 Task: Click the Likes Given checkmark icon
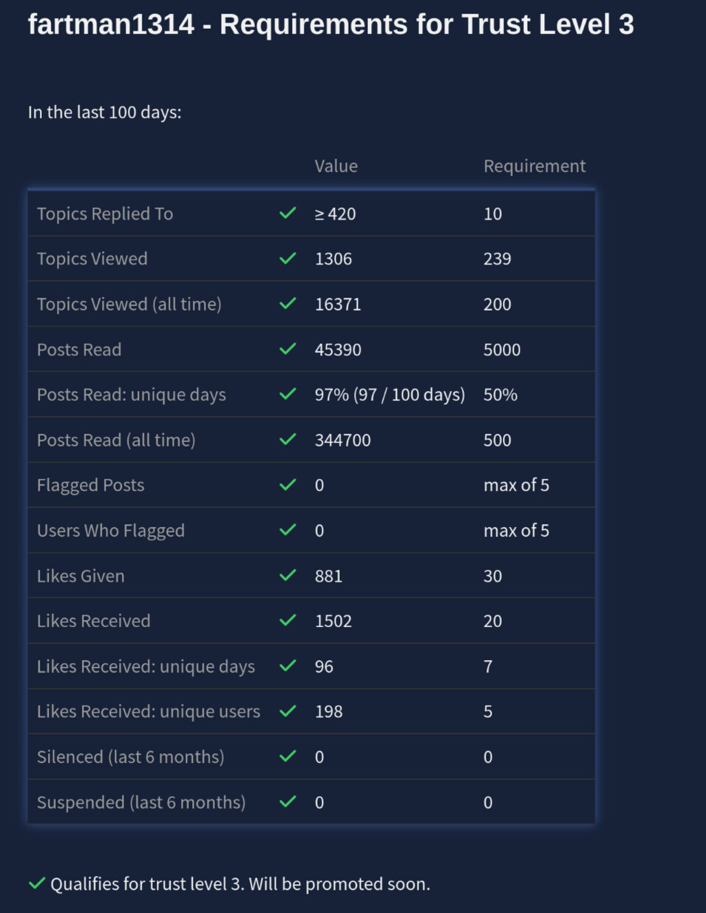[x=288, y=575]
